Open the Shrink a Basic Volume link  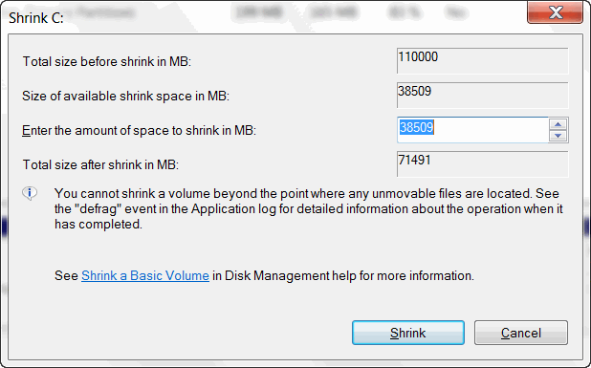coord(145,275)
